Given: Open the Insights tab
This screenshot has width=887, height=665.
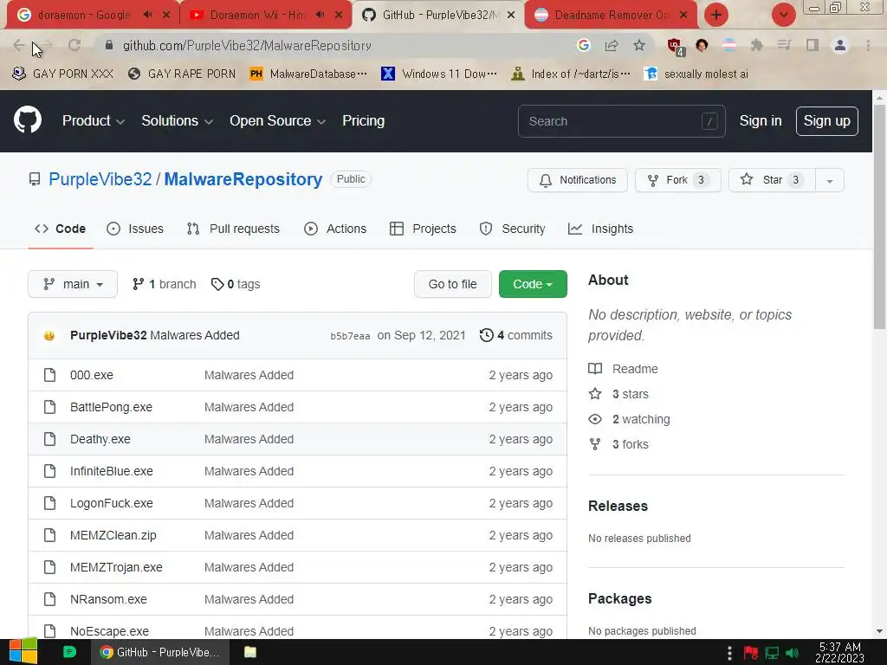Looking at the screenshot, I should (x=601, y=229).
